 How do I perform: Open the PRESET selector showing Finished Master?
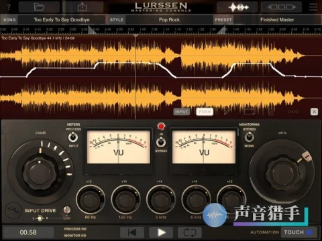[x=277, y=19]
